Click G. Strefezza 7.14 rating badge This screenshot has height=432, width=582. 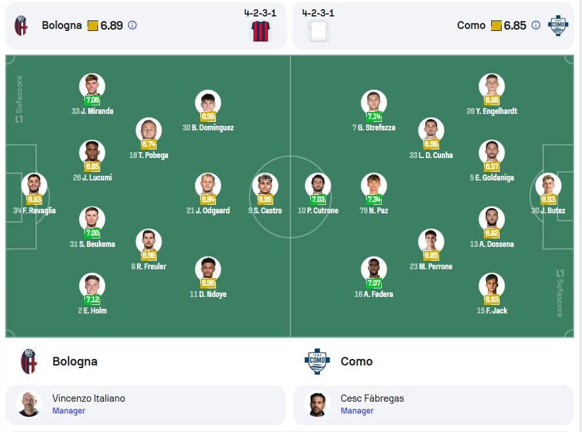click(374, 116)
